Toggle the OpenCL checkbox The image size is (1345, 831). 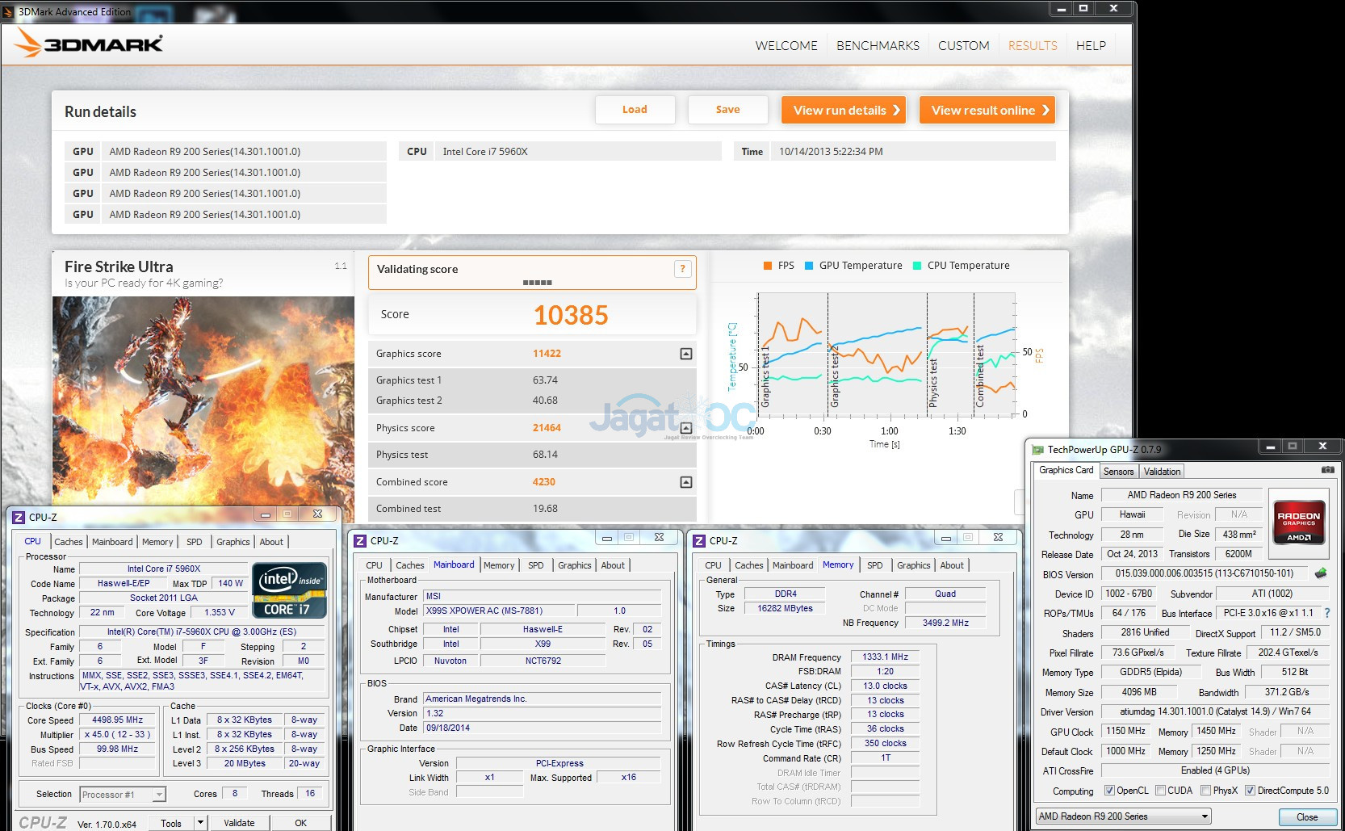pos(1109,791)
